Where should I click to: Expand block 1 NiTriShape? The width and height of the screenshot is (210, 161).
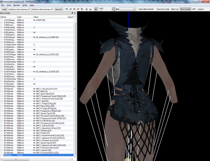2,20
